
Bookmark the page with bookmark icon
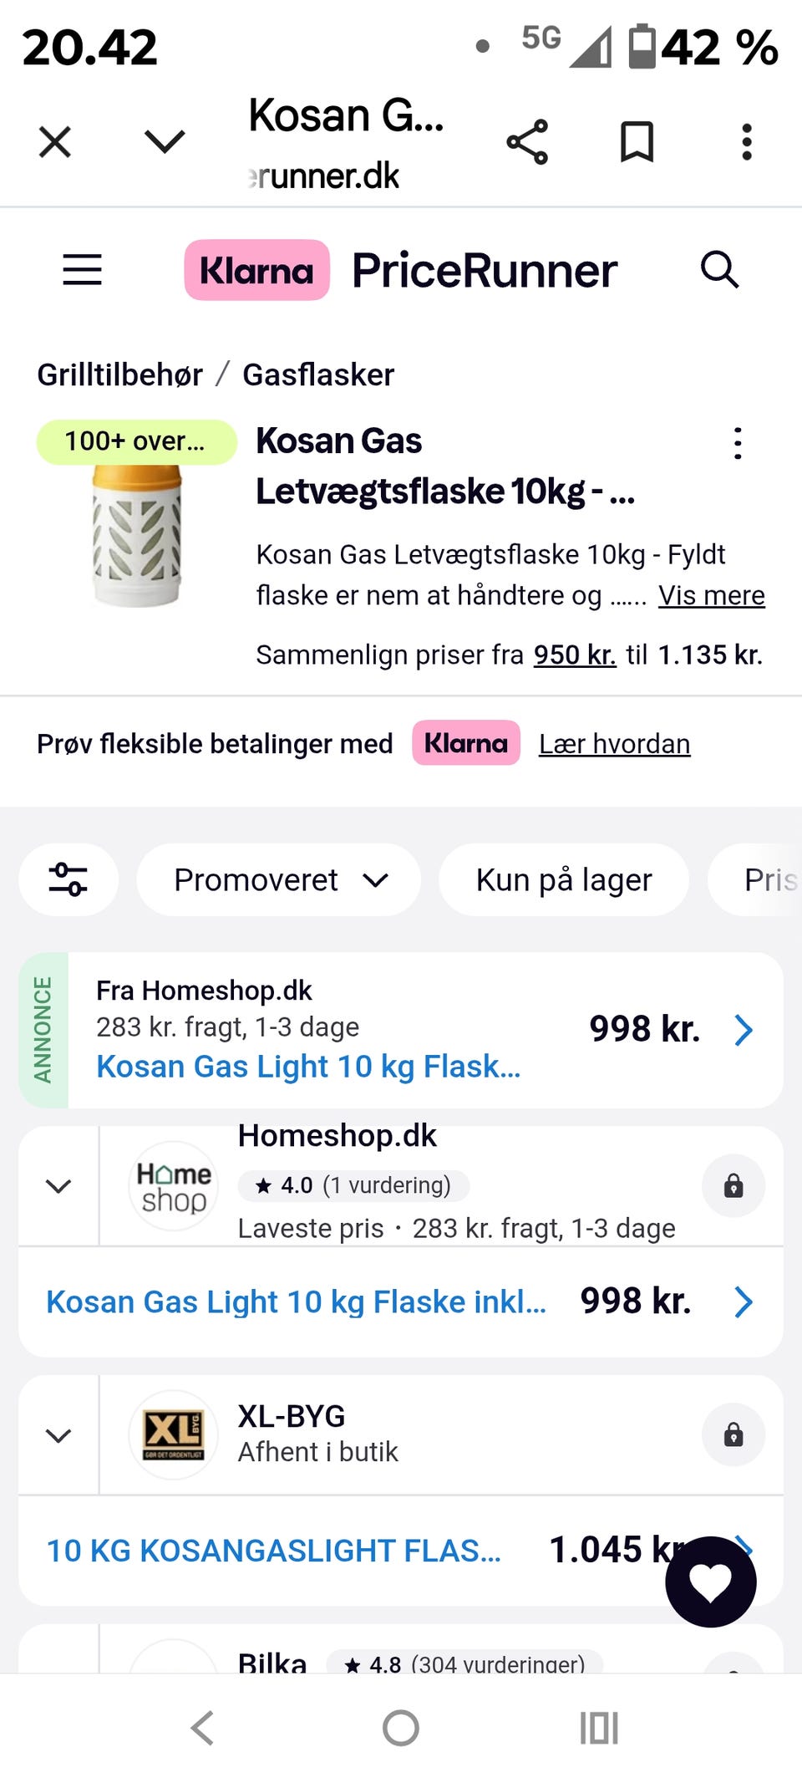637,141
